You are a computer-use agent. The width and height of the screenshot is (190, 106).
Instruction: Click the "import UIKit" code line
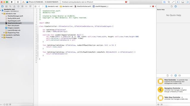click(x=44, y=23)
